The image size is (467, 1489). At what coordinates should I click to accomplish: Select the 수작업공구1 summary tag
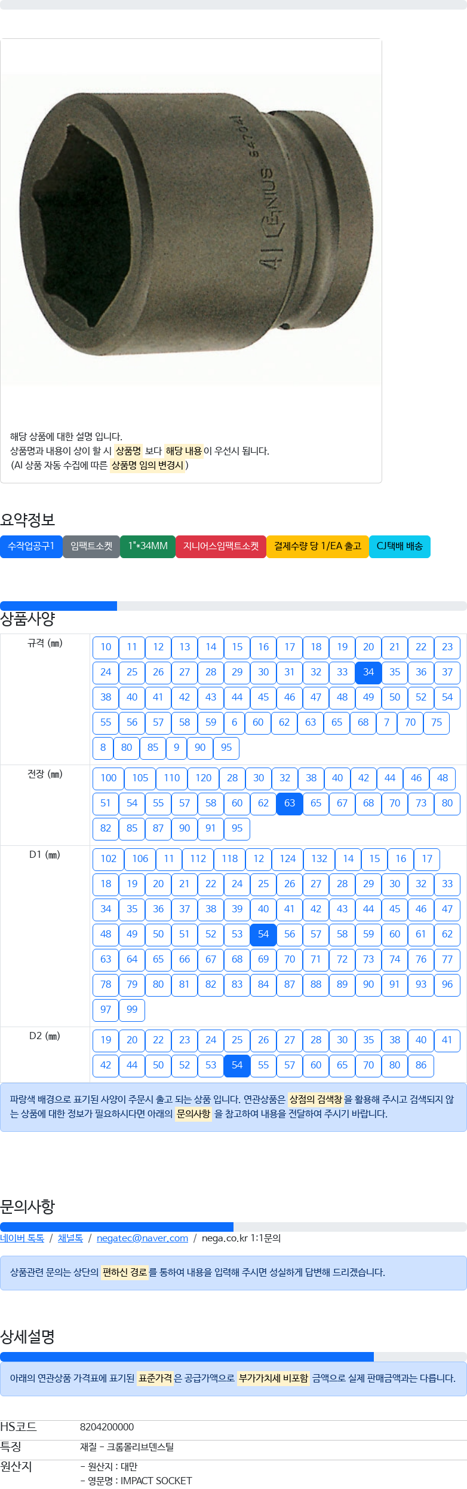(31, 546)
